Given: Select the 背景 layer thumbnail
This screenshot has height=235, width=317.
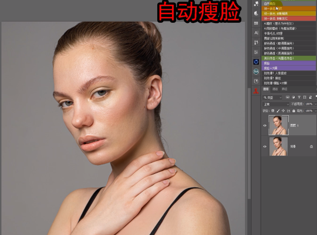Looking at the screenshot, I should pos(278,146).
